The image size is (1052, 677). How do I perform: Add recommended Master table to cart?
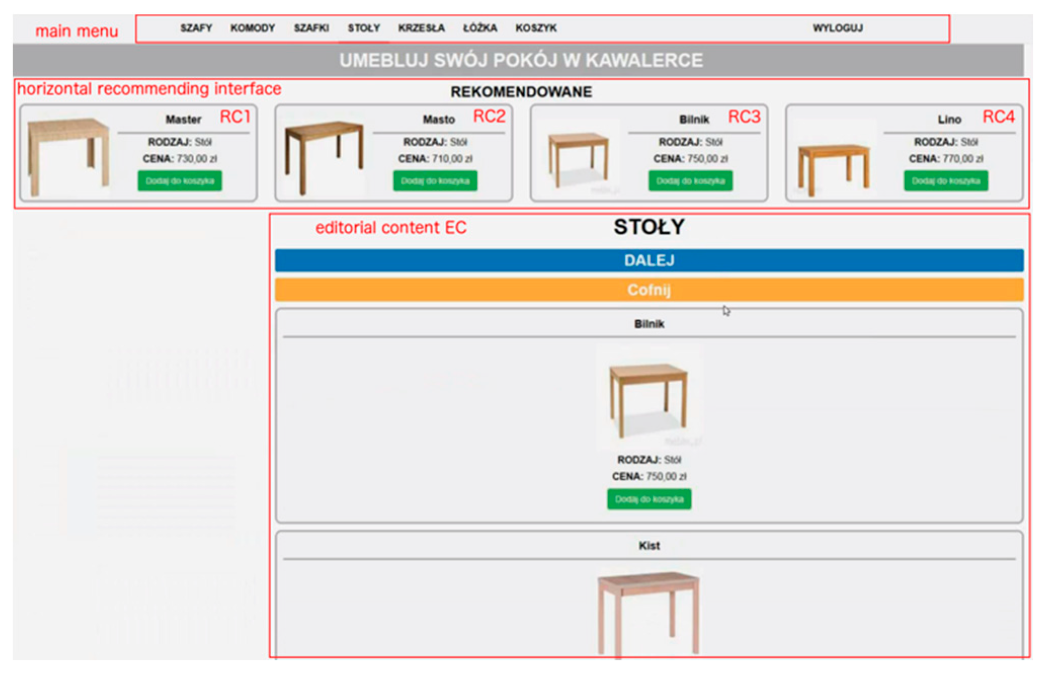click(180, 181)
